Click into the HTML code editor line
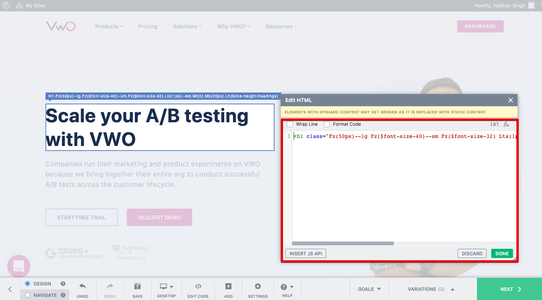 pos(404,136)
